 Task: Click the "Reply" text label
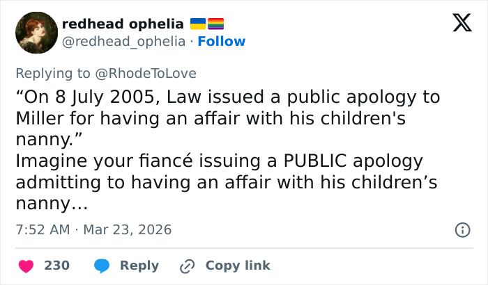coord(139,266)
